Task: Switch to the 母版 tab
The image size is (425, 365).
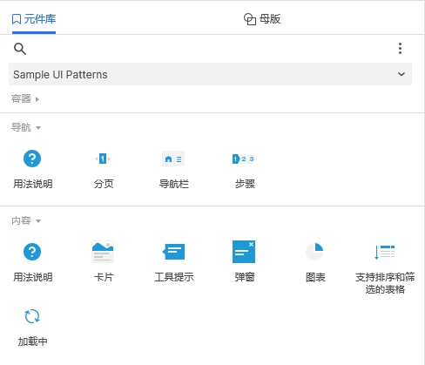Action: pos(262,19)
